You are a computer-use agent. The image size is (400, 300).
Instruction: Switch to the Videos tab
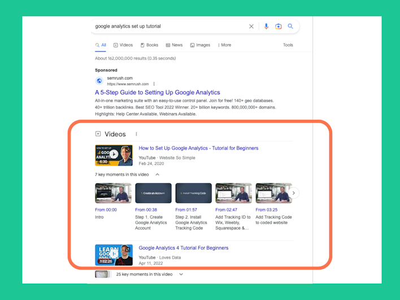pyautogui.click(x=123, y=45)
